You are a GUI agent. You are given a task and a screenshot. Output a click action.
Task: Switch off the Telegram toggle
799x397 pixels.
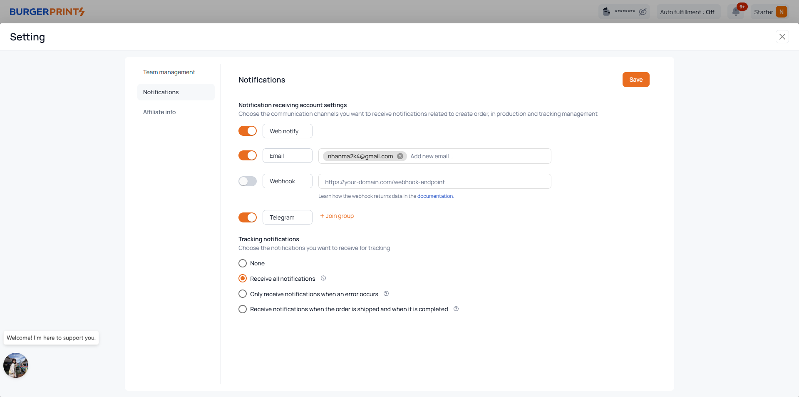[x=248, y=217]
